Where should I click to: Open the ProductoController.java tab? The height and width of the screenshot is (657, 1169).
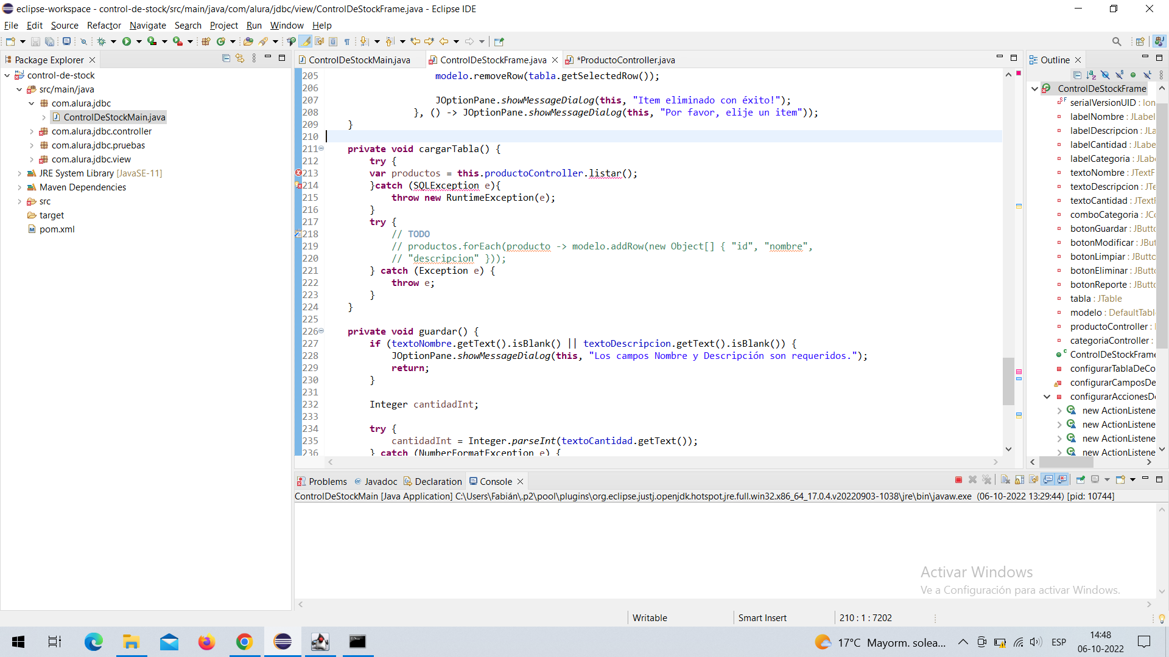point(627,60)
